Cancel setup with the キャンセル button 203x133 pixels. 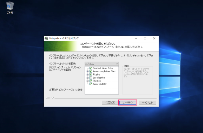[147, 103]
